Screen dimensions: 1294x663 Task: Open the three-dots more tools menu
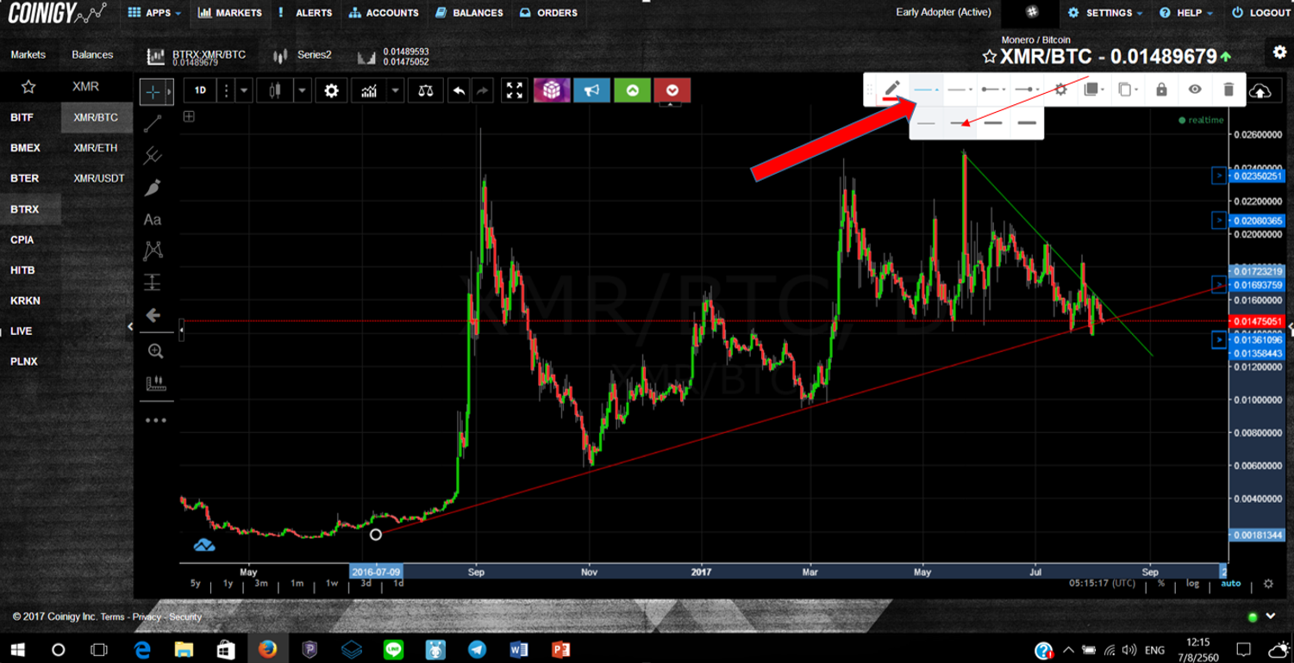point(156,420)
